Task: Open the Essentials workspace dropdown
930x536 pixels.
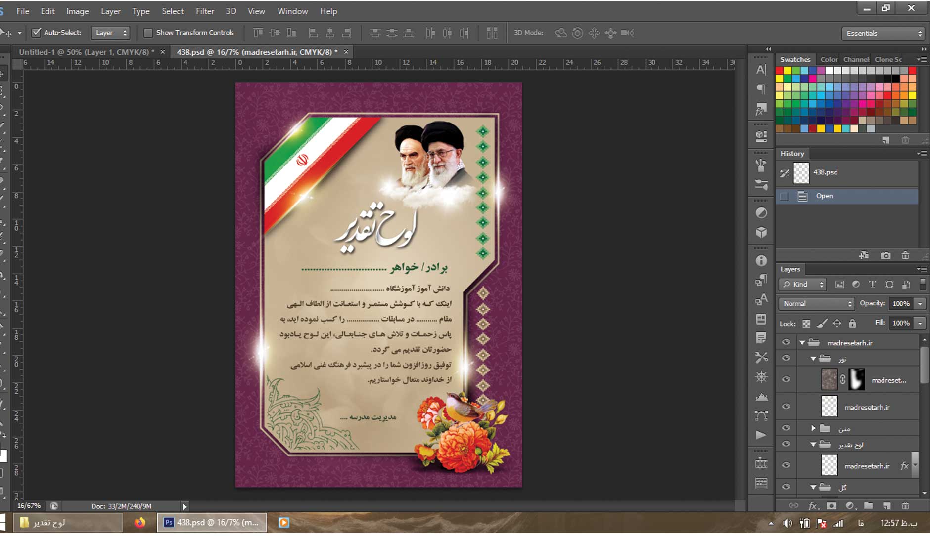Action: (x=883, y=33)
